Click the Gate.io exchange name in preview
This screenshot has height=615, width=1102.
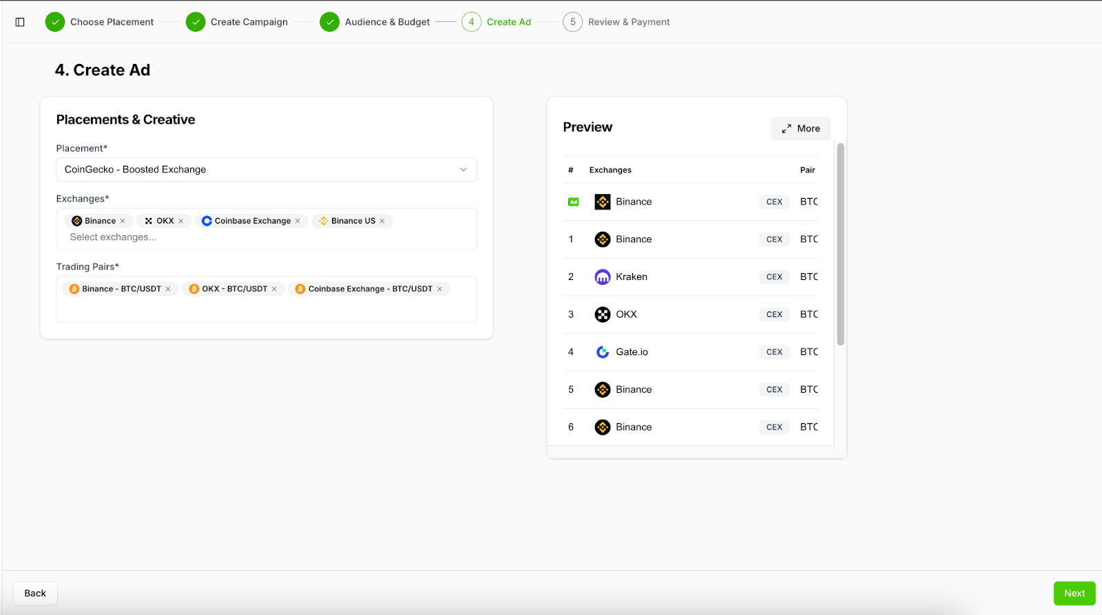tap(632, 352)
